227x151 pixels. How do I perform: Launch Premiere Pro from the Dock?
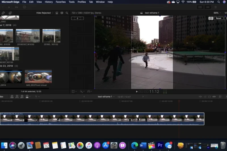click(x=160, y=145)
